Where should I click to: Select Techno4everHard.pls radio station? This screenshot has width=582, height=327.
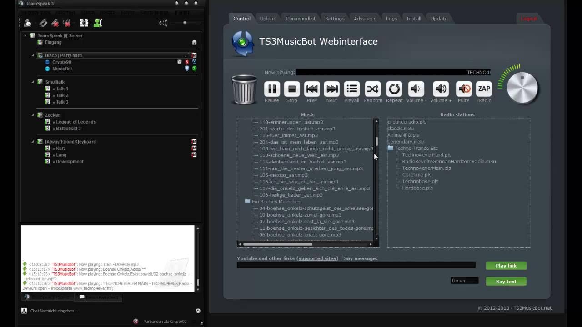click(426, 155)
